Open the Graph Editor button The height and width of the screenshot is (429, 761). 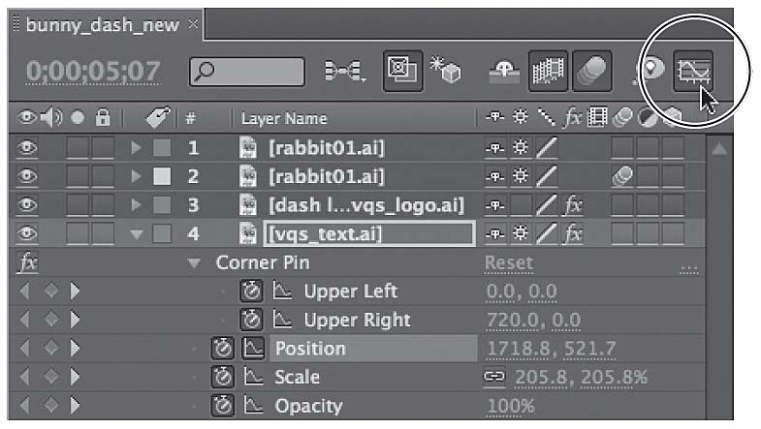pyautogui.click(x=693, y=72)
